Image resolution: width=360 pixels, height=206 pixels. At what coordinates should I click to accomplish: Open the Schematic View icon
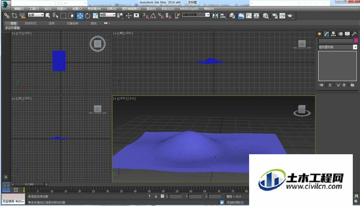click(256, 15)
